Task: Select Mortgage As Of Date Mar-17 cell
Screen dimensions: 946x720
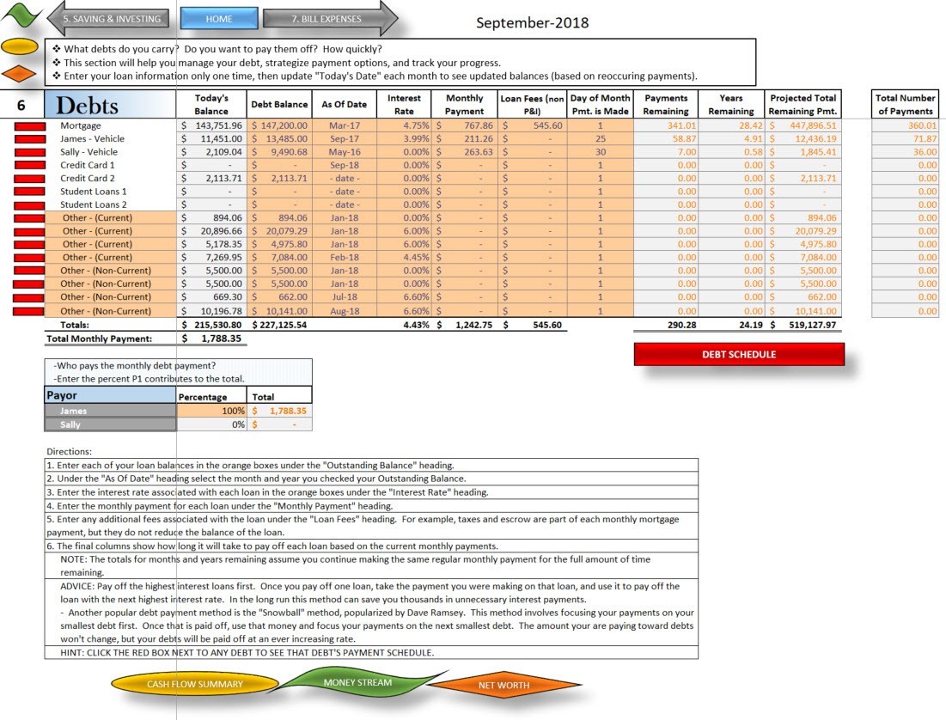Action: tap(344, 125)
